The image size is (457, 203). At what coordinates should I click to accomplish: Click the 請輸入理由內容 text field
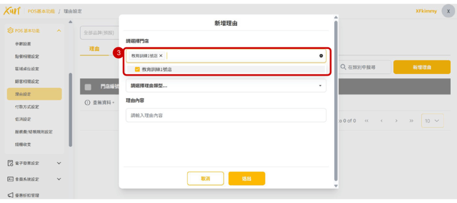click(225, 115)
